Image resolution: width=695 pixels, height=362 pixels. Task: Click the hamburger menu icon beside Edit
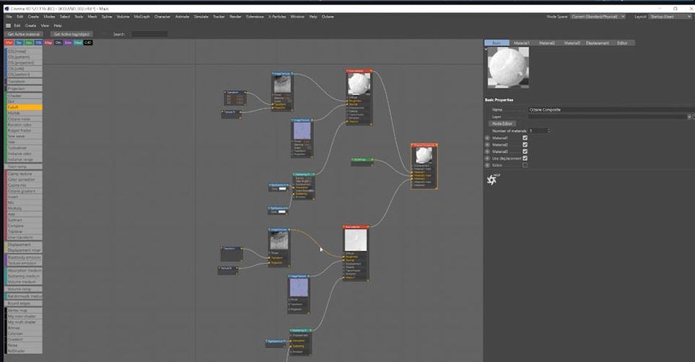tap(7, 25)
